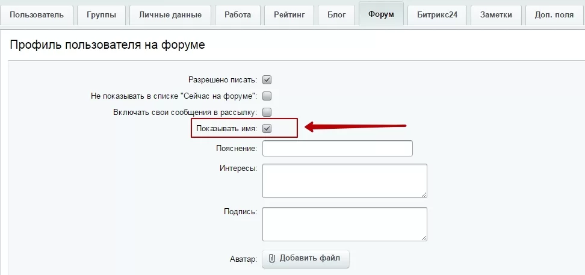The width and height of the screenshot is (585, 275).
Task: Toggle the Разрешено писать checkbox
Action: 267,80
